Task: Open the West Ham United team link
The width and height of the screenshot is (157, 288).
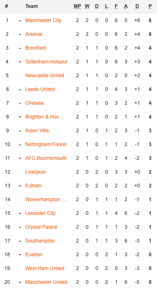Action: [x=45, y=268]
